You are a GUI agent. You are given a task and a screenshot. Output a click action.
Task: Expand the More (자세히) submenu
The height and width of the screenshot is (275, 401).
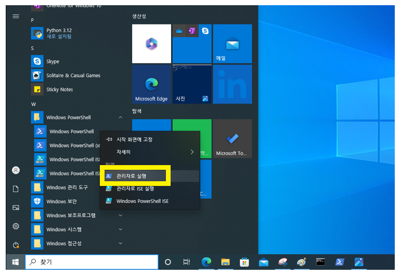pyautogui.click(x=150, y=152)
